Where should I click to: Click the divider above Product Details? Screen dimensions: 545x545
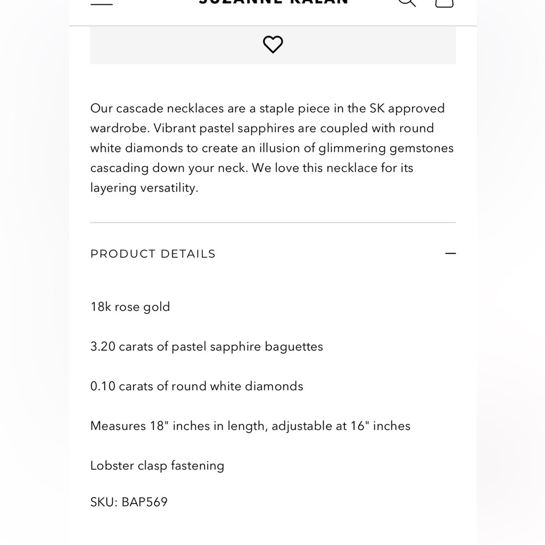pos(273,222)
